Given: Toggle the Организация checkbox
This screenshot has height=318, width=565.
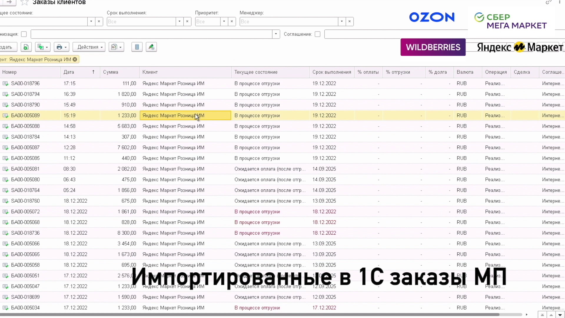Looking at the screenshot, I should tap(24, 34).
